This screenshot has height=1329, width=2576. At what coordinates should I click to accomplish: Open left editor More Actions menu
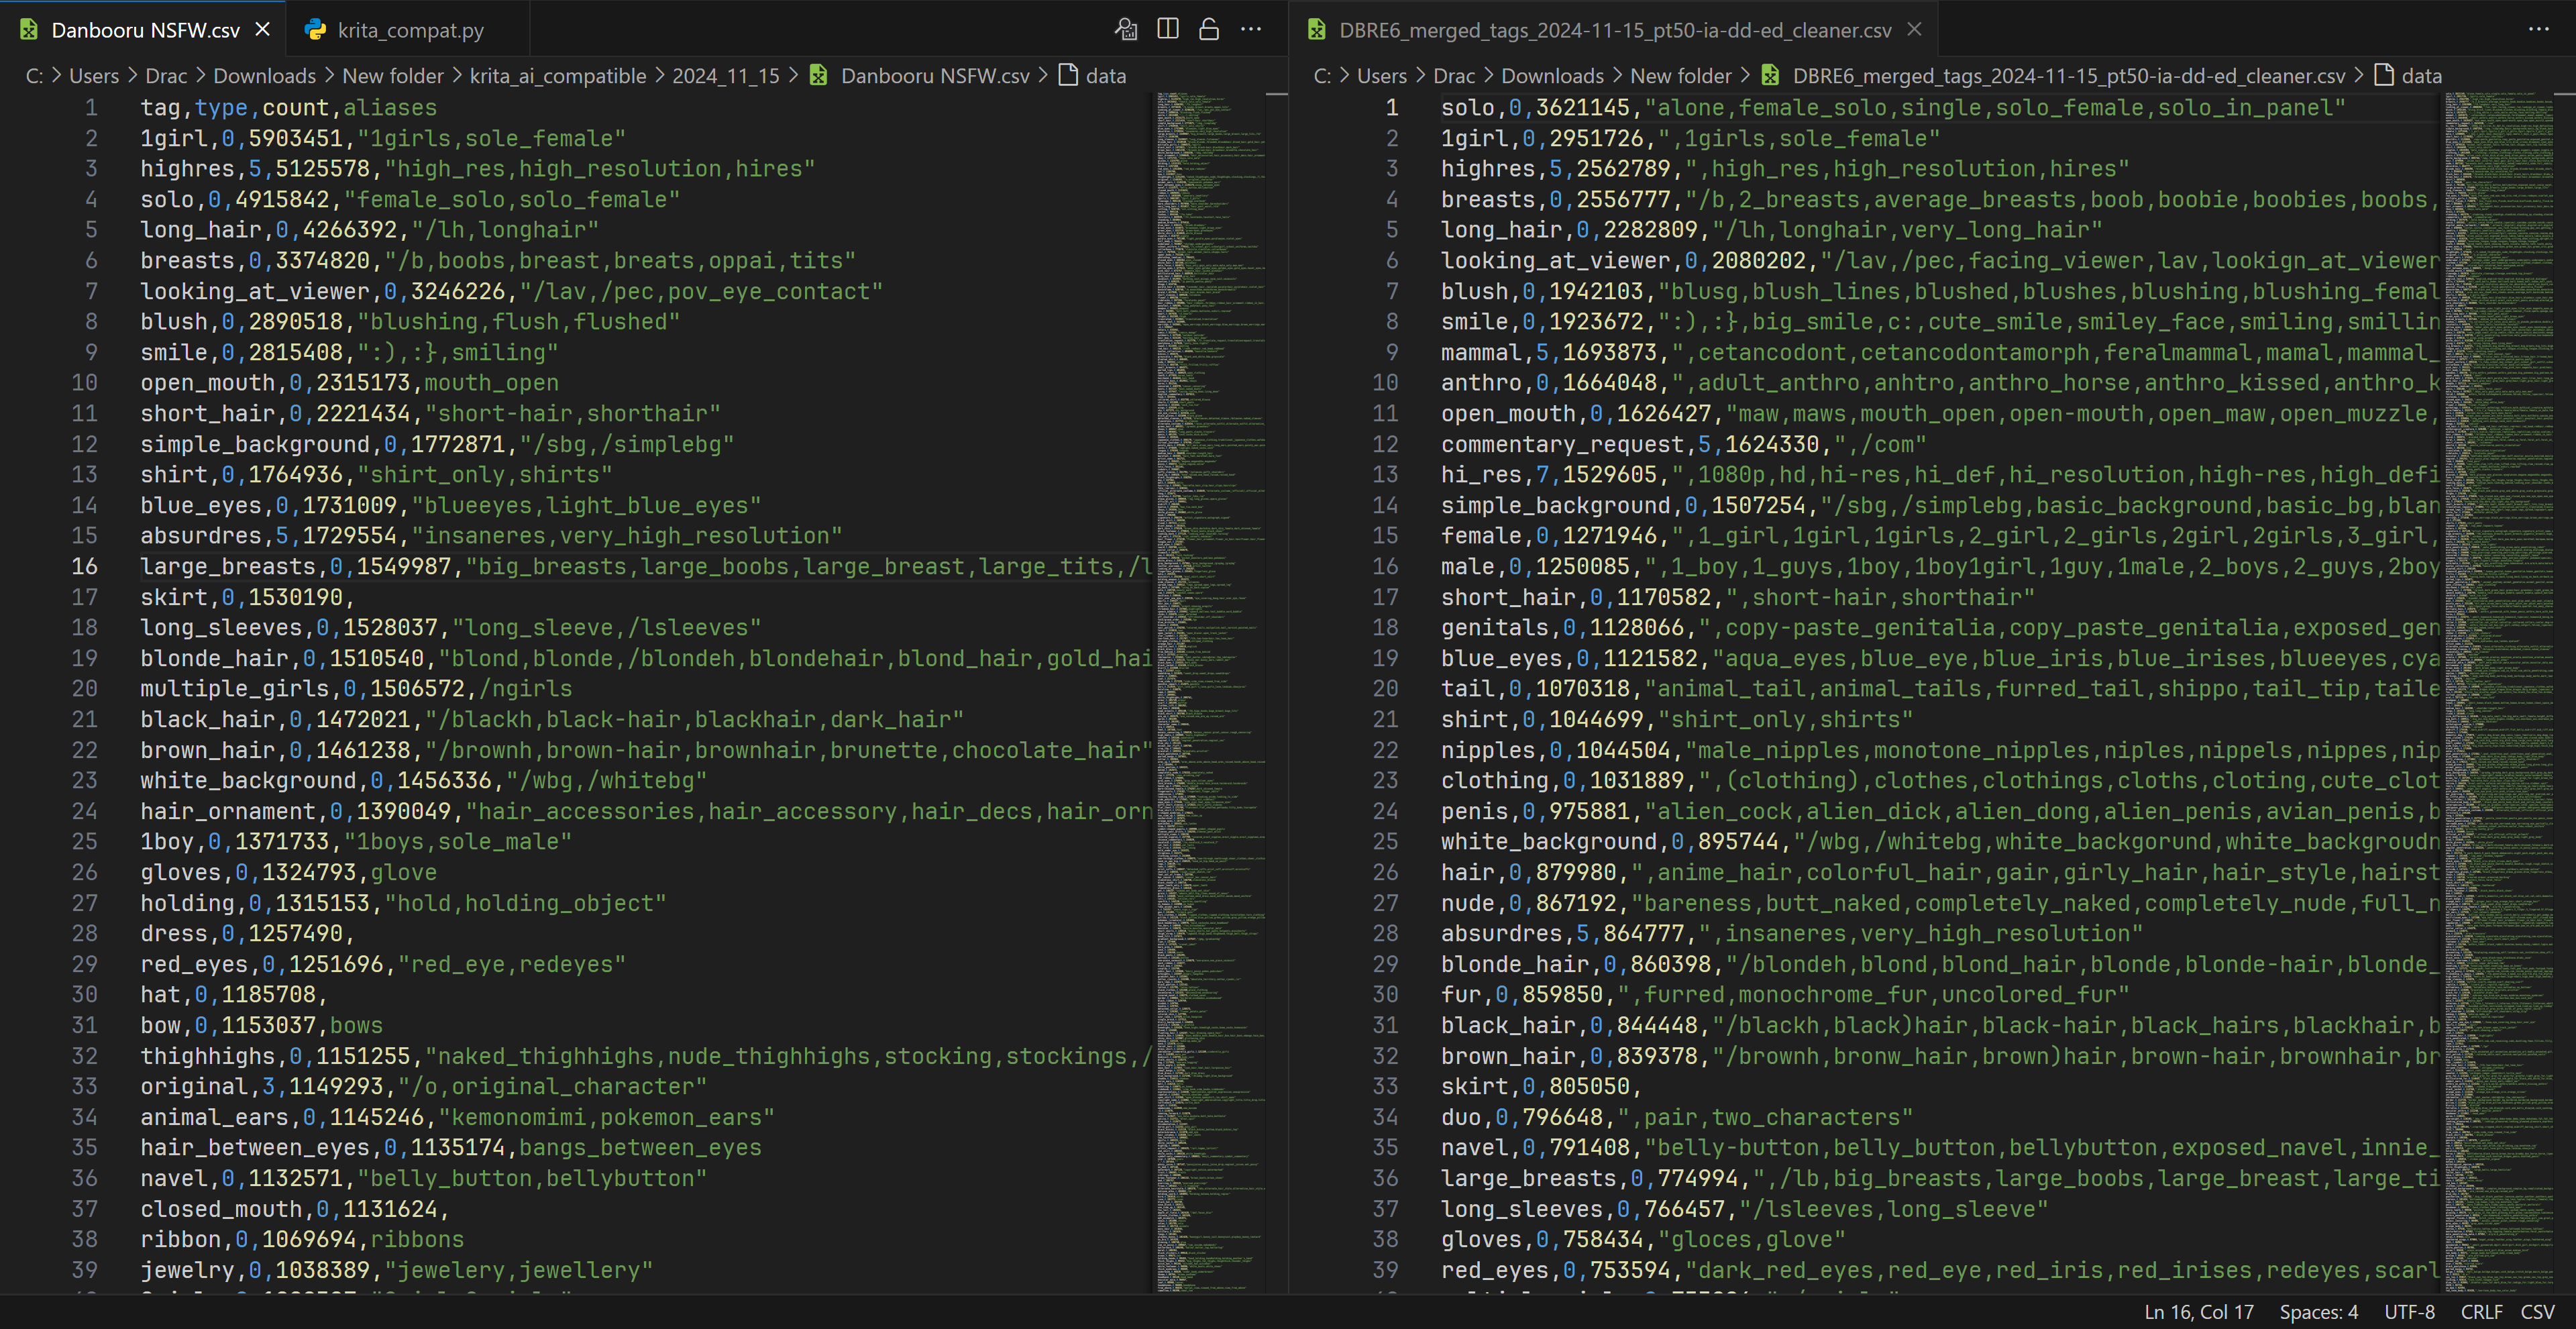1250,29
